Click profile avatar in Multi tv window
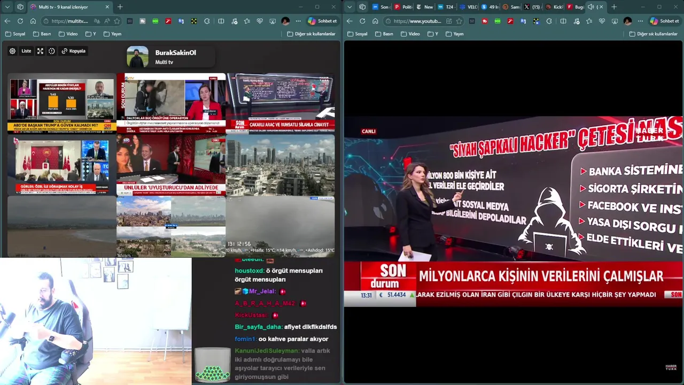Image resolution: width=684 pixels, height=385 pixels. click(x=285, y=21)
